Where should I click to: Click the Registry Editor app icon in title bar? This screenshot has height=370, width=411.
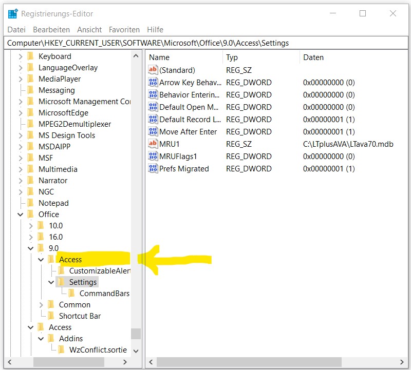pyautogui.click(x=13, y=14)
